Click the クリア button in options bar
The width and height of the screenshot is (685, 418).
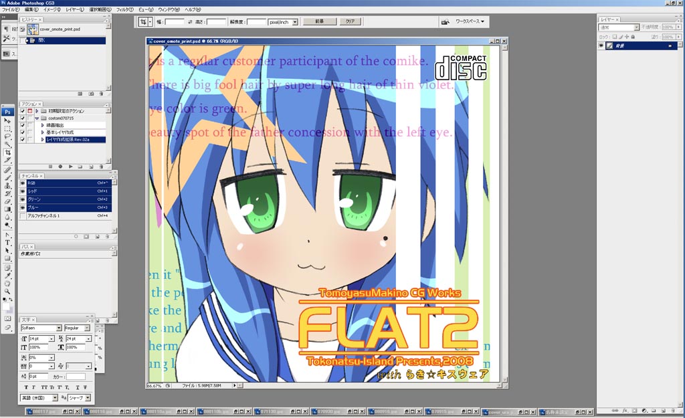(x=350, y=21)
